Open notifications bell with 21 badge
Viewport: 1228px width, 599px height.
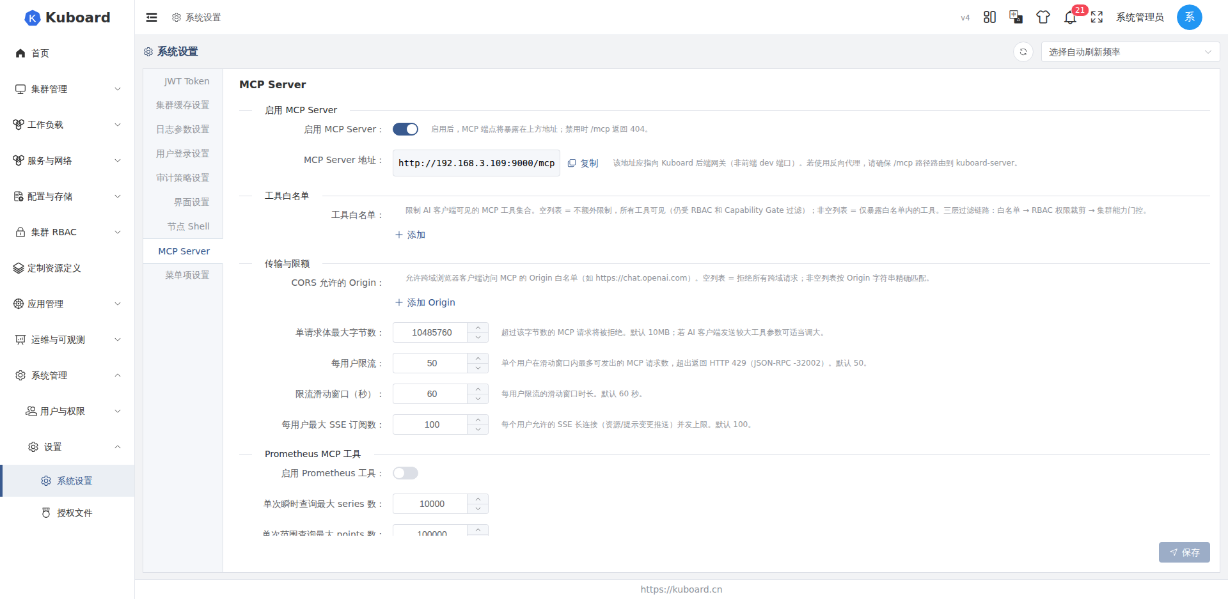point(1071,17)
